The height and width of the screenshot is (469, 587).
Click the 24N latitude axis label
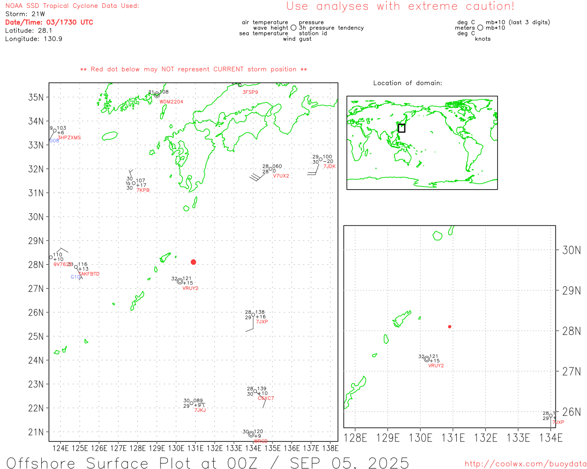(36, 360)
